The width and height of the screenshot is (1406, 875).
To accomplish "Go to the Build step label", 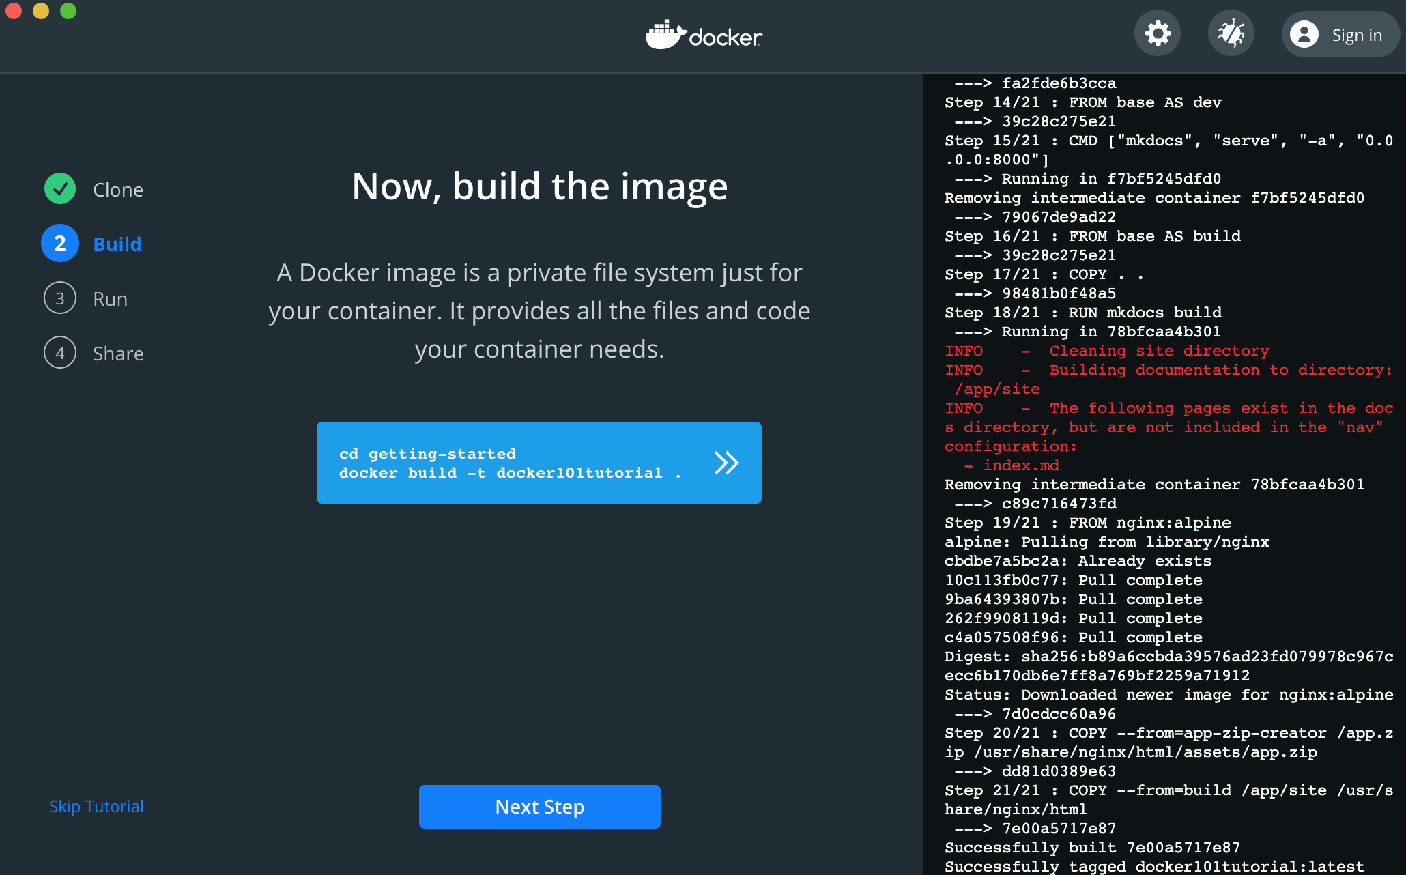I will (117, 244).
